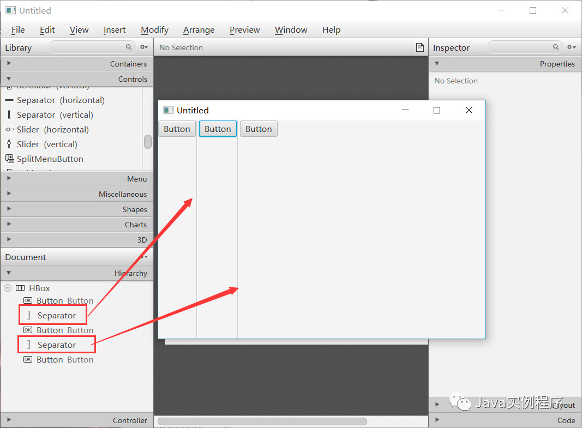This screenshot has height=428, width=582.
Task: Click the HBox icon in the Hierarchy panel
Action: (21, 288)
